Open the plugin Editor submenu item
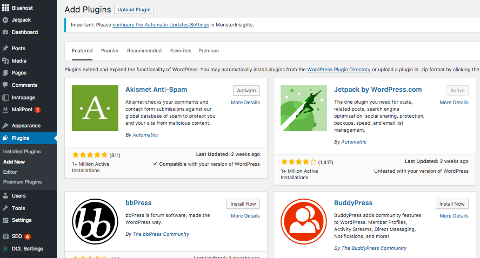 click(10, 172)
